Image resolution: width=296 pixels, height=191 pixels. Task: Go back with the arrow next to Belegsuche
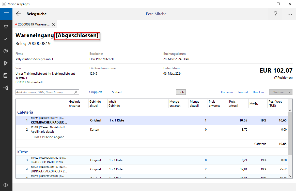[19, 14]
